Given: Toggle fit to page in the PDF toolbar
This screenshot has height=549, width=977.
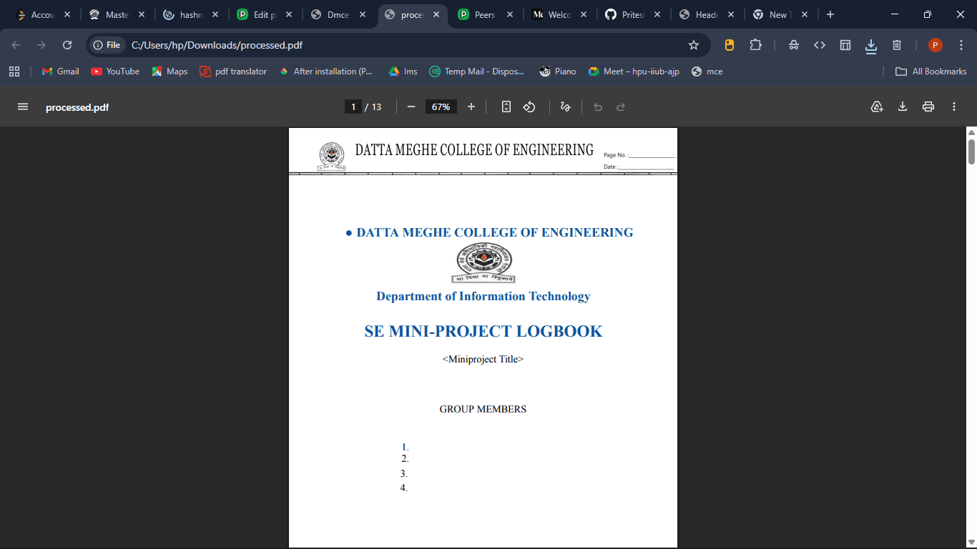Looking at the screenshot, I should pyautogui.click(x=506, y=107).
